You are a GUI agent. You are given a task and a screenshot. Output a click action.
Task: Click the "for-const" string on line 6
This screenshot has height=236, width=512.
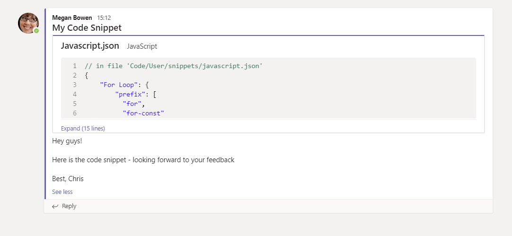click(143, 113)
